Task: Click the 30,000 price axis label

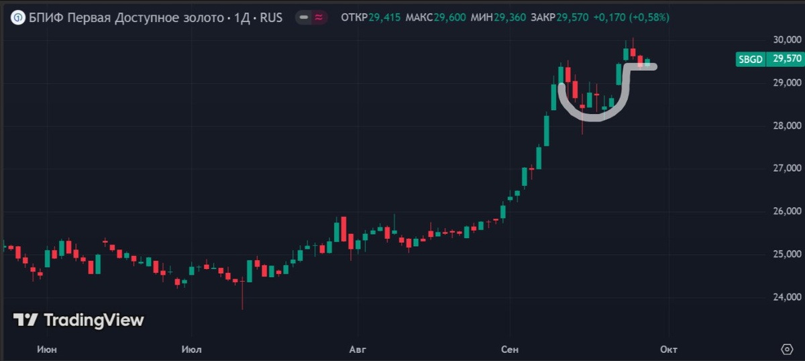Action: pos(787,40)
